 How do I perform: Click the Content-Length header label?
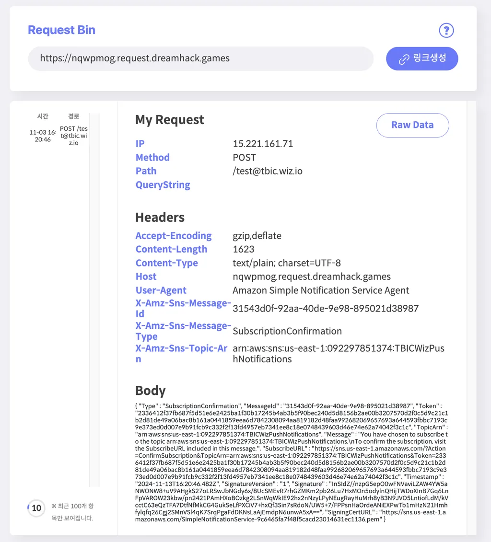(171, 249)
